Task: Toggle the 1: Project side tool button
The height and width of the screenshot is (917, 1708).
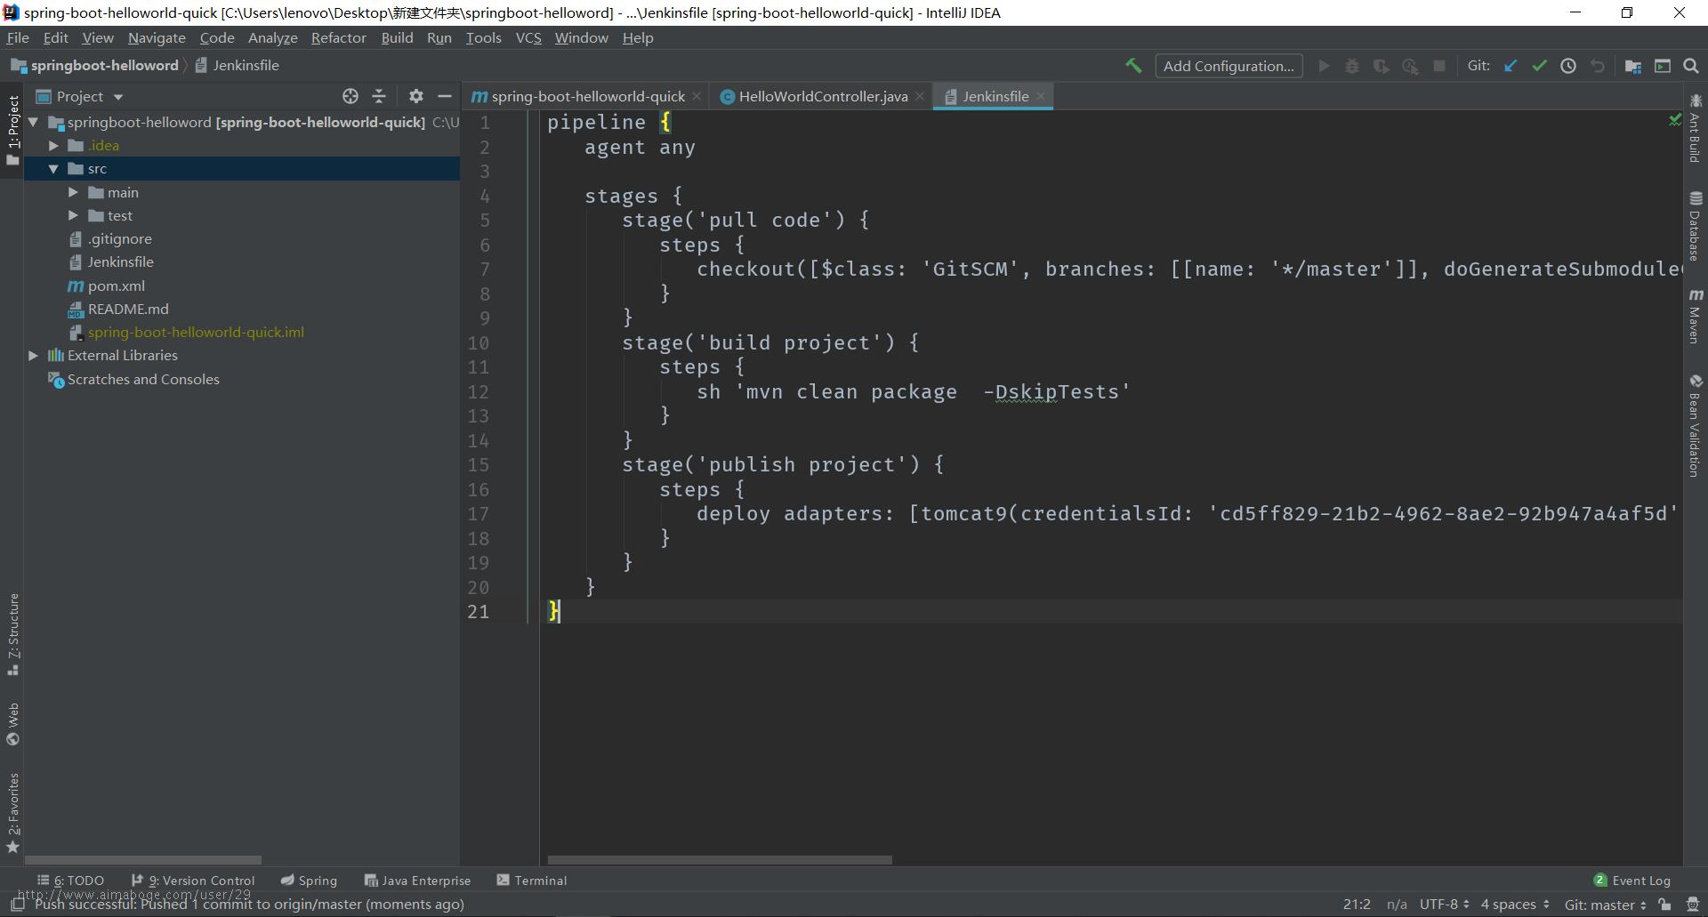Action: coord(12,131)
